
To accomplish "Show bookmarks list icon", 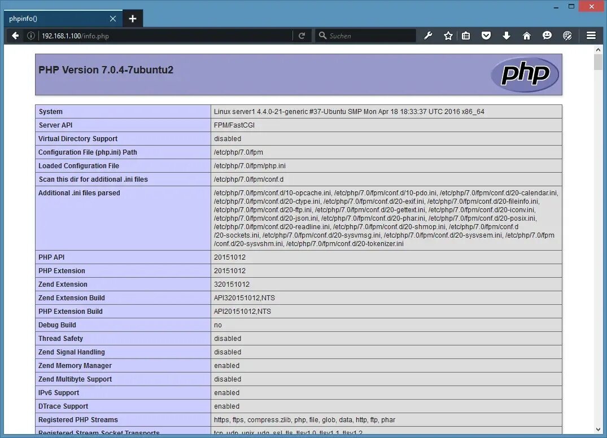I will pos(466,36).
